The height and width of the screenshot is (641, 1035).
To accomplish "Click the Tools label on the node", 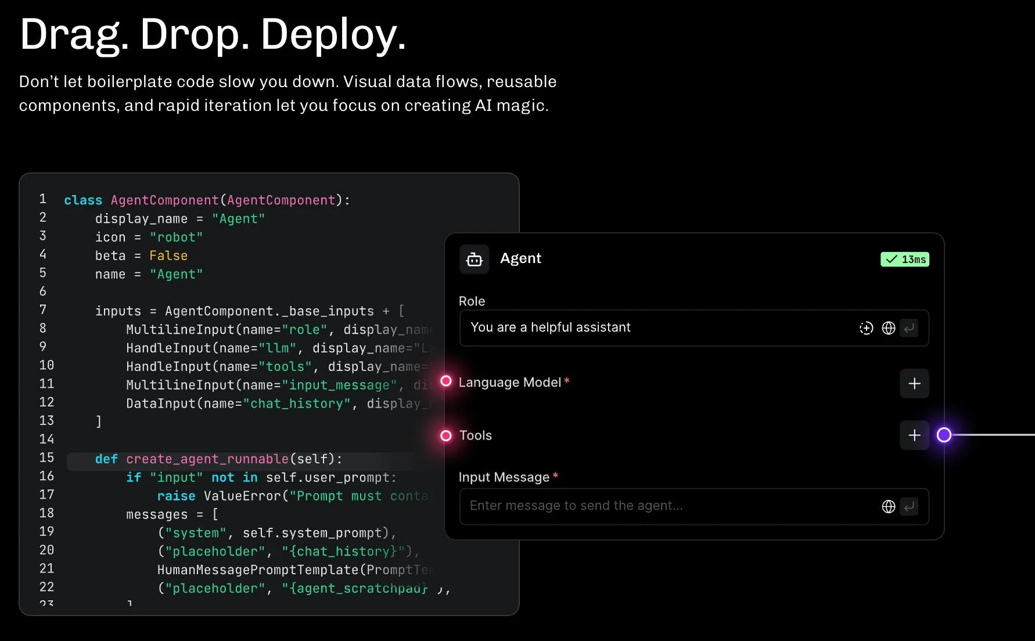I will point(476,435).
